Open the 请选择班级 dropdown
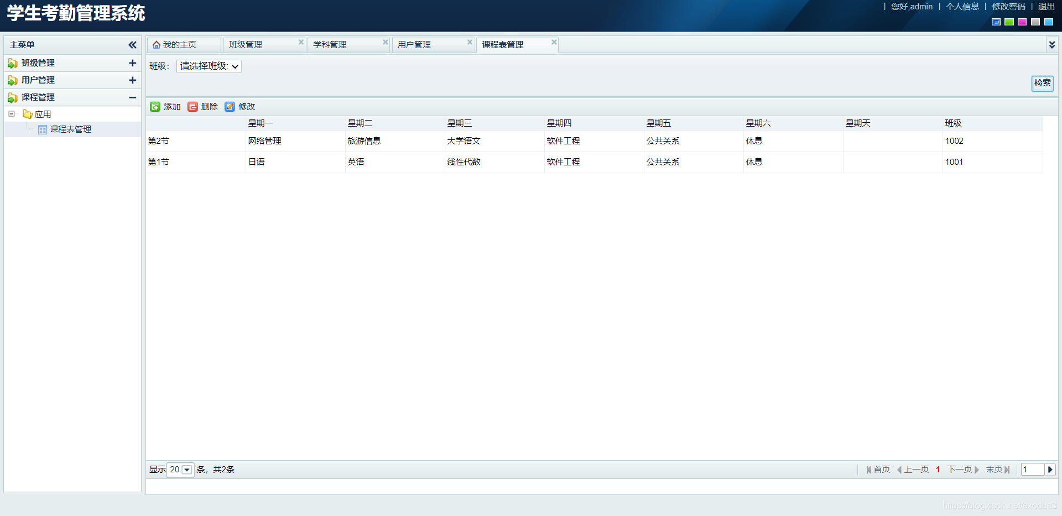This screenshot has width=1062, height=516. pyautogui.click(x=209, y=66)
